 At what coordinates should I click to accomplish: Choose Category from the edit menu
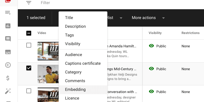click(x=83, y=72)
